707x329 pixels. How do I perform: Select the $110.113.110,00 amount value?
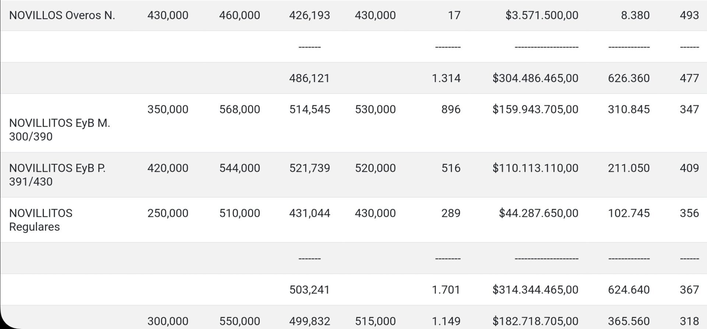click(x=535, y=168)
